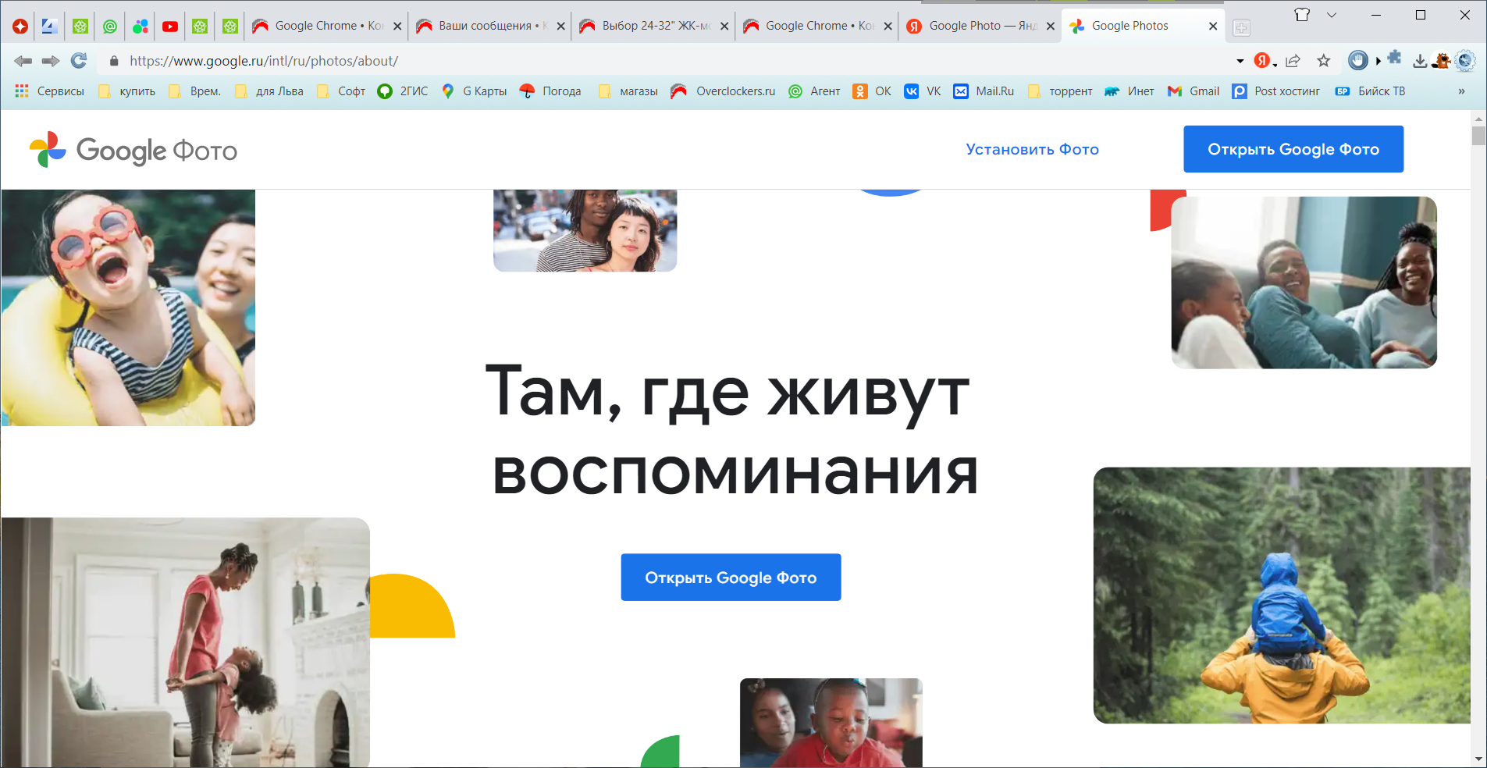This screenshot has height=768, width=1487.
Task: Click the photo of three laughing women on a couch
Action: click(1304, 283)
